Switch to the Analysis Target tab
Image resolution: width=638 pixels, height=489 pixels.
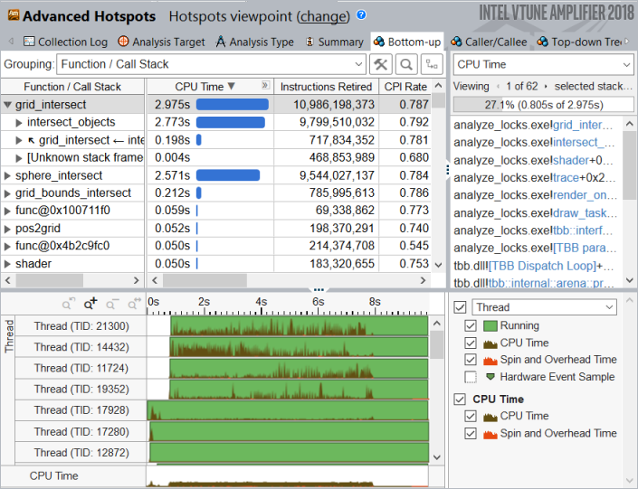tap(161, 42)
